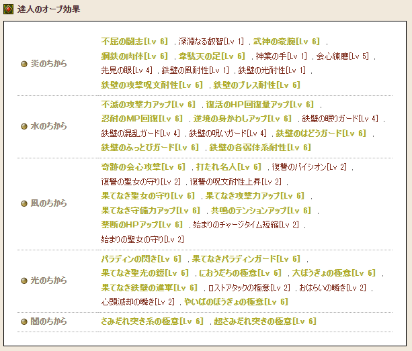Click 鉄壁の攻撃呪文耐性[Lv 6]

click(152, 85)
